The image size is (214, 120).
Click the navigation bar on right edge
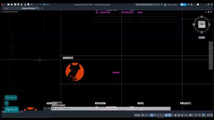pyautogui.click(x=211, y=55)
